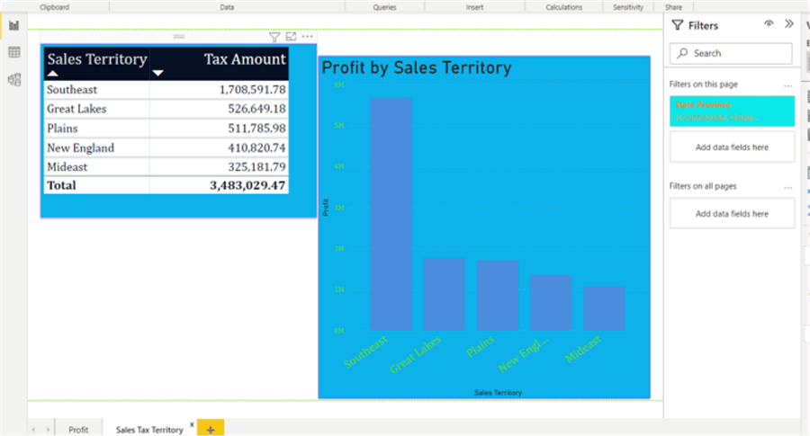810x436 pixels.
Task: Collapse the Filters pane with double chevron
Action: click(788, 23)
